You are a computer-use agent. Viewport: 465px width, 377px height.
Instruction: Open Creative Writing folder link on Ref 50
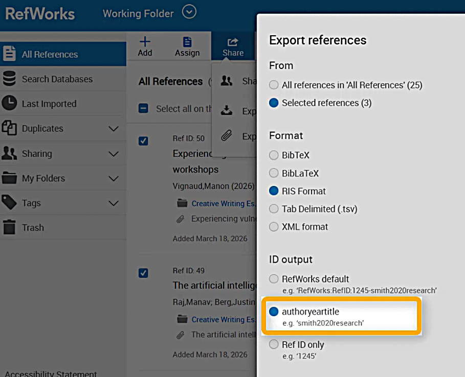tap(223, 203)
